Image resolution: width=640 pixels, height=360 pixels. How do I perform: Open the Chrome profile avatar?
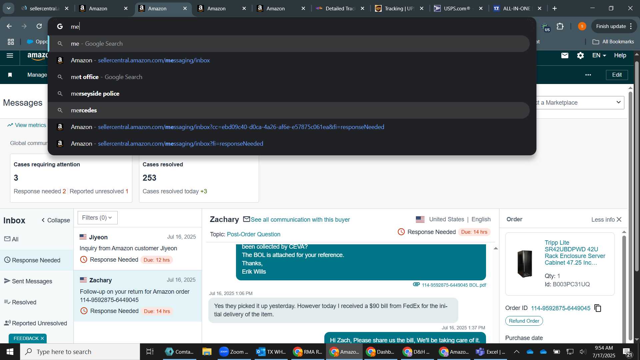pos(582,26)
